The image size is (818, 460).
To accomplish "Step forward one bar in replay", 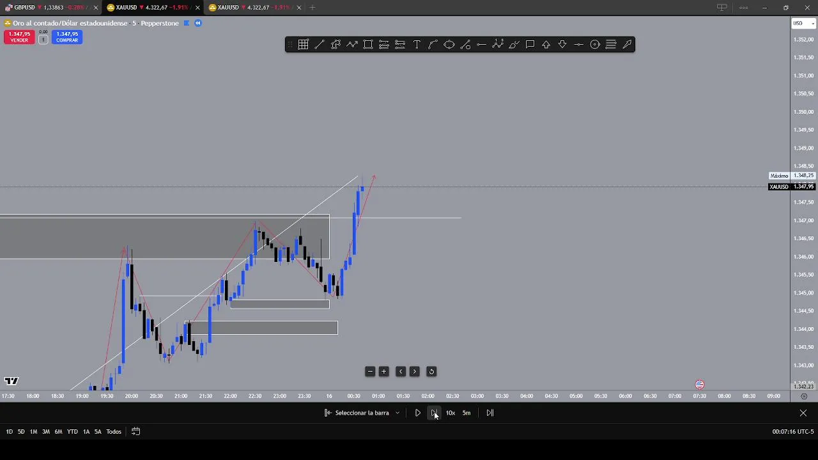I will pos(434,413).
